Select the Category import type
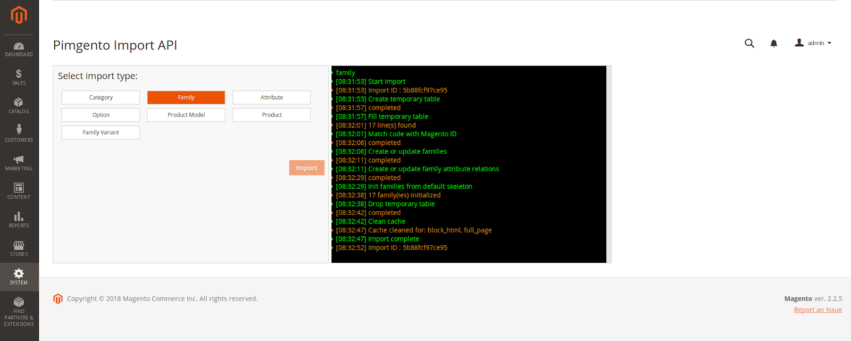 click(x=101, y=97)
